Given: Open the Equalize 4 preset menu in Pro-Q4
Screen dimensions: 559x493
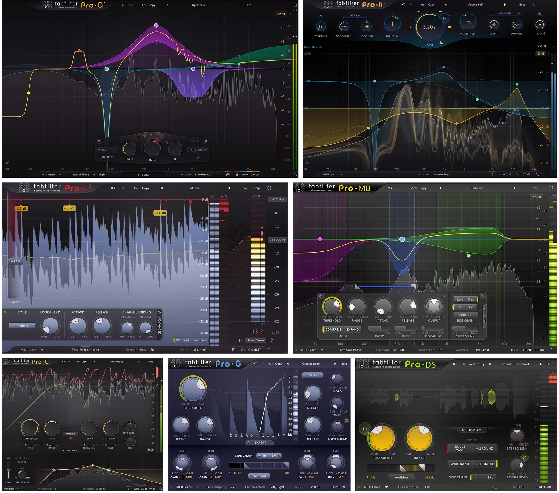Looking at the screenshot, I should pos(198,5).
